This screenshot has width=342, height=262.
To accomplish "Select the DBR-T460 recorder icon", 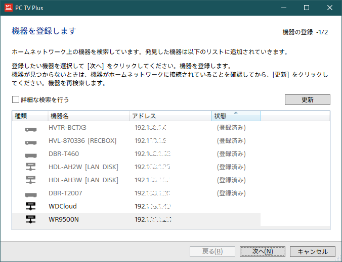I will (31, 156).
